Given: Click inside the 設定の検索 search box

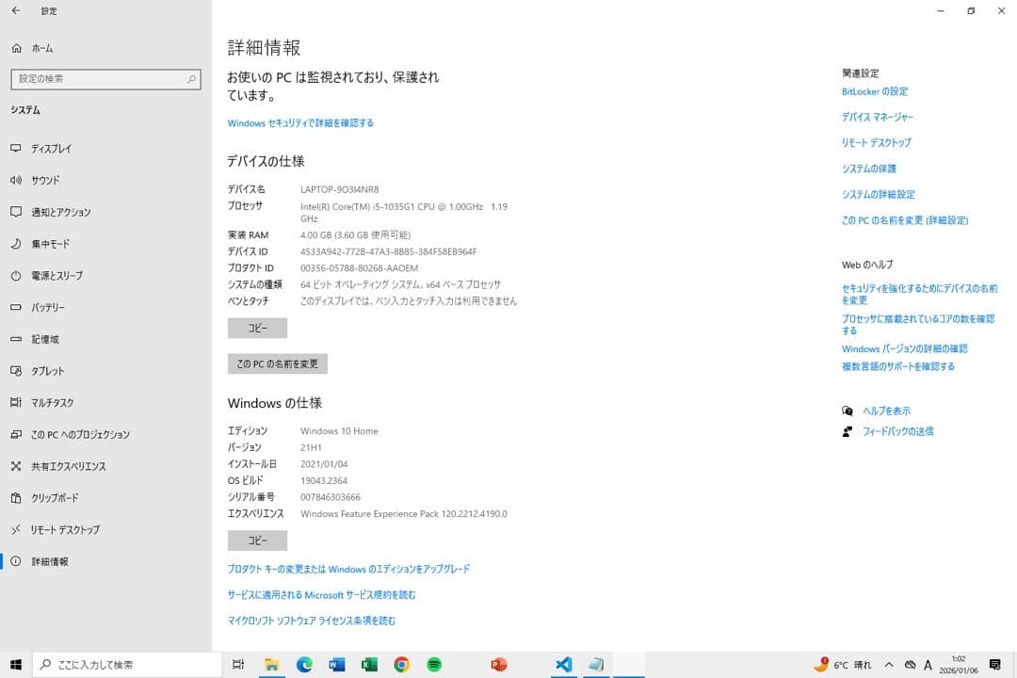Looking at the screenshot, I should (x=104, y=79).
